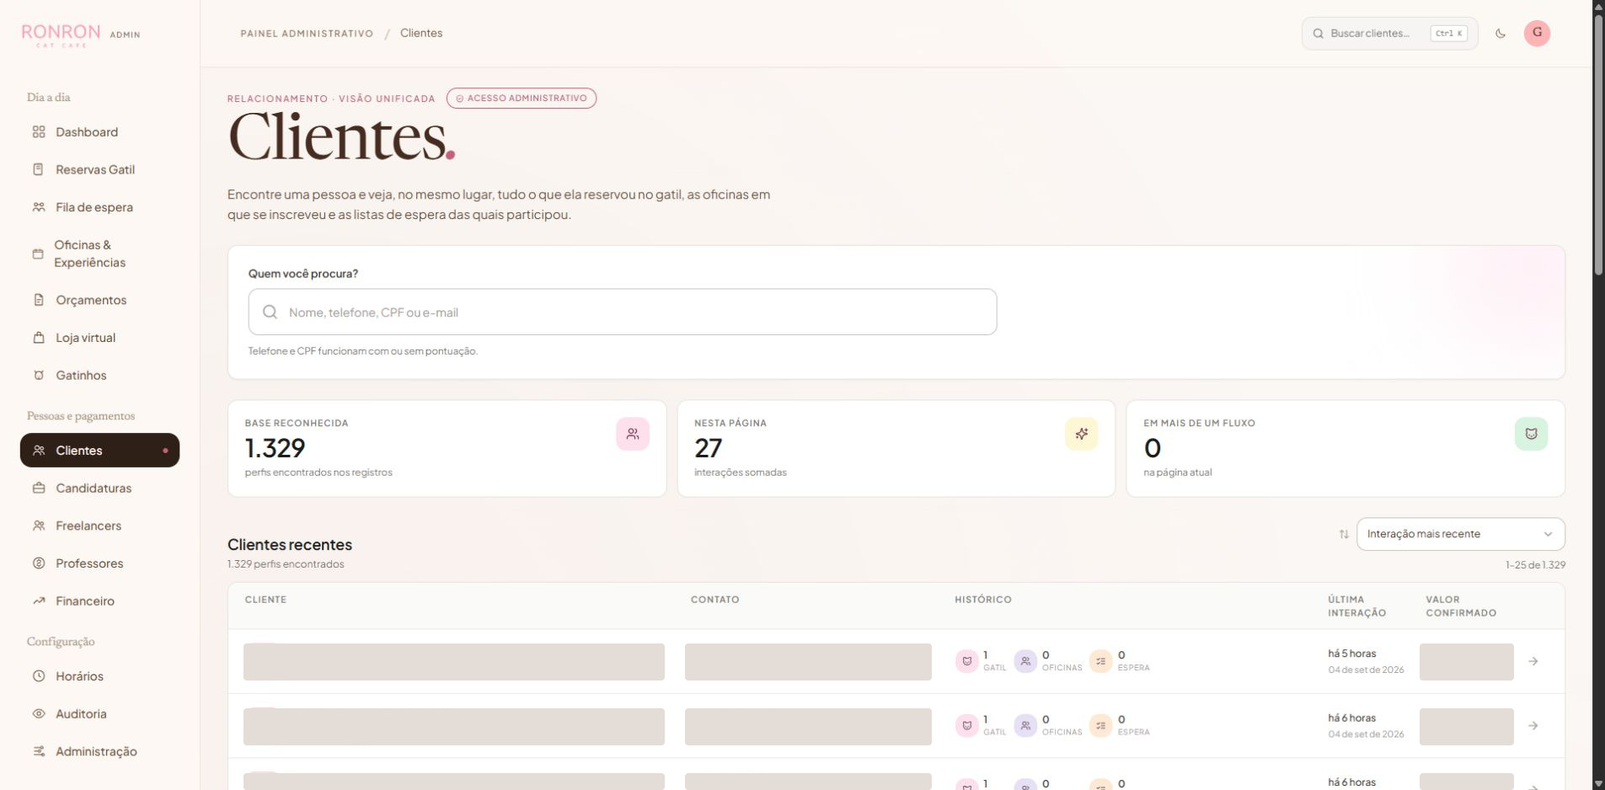Screen dimensions: 1605x790
Task: Click the 'Dia a dia' sidebar heading
Action: coord(49,98)
